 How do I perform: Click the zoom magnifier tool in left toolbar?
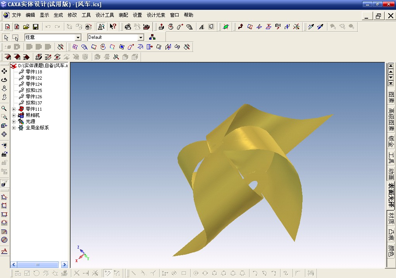(4, 108)
